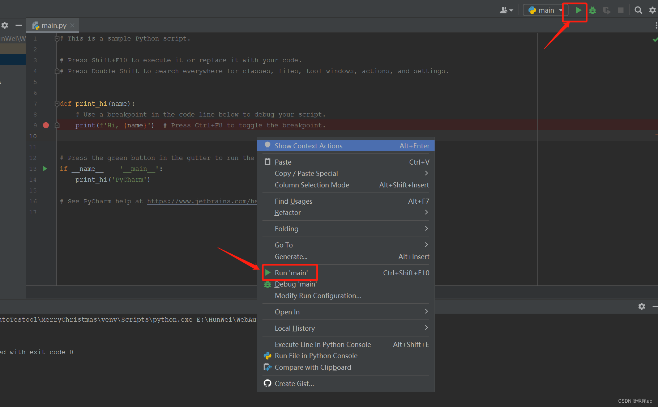658x407 pixels.
Task: Collapse the fold marker on line 1
Action: click(57, 38)
